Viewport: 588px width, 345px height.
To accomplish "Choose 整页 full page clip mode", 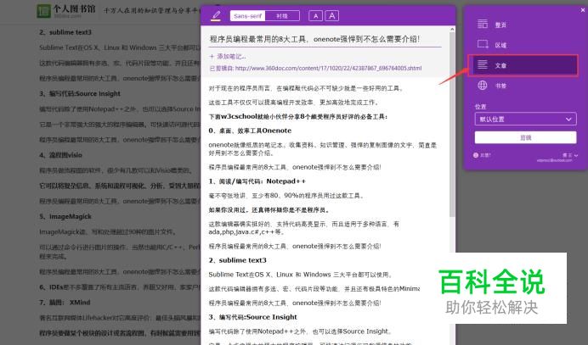I will click(x=523, y=25).
